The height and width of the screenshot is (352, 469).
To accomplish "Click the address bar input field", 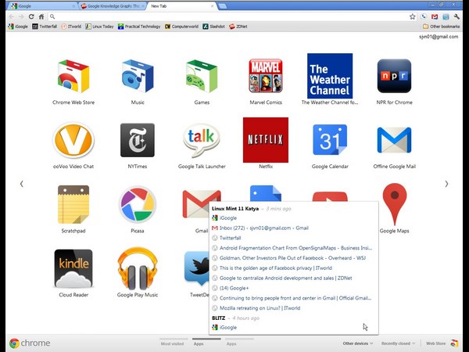I will point(227,16).
